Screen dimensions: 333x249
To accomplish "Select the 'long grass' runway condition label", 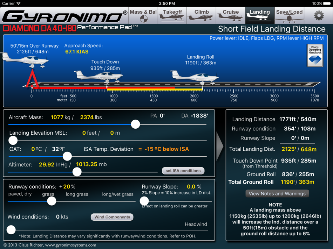I will [x=77, y=194].
